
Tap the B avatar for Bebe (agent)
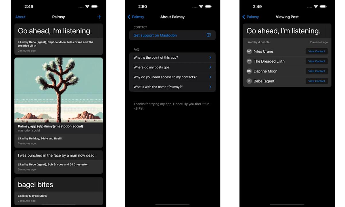[249, 81]
